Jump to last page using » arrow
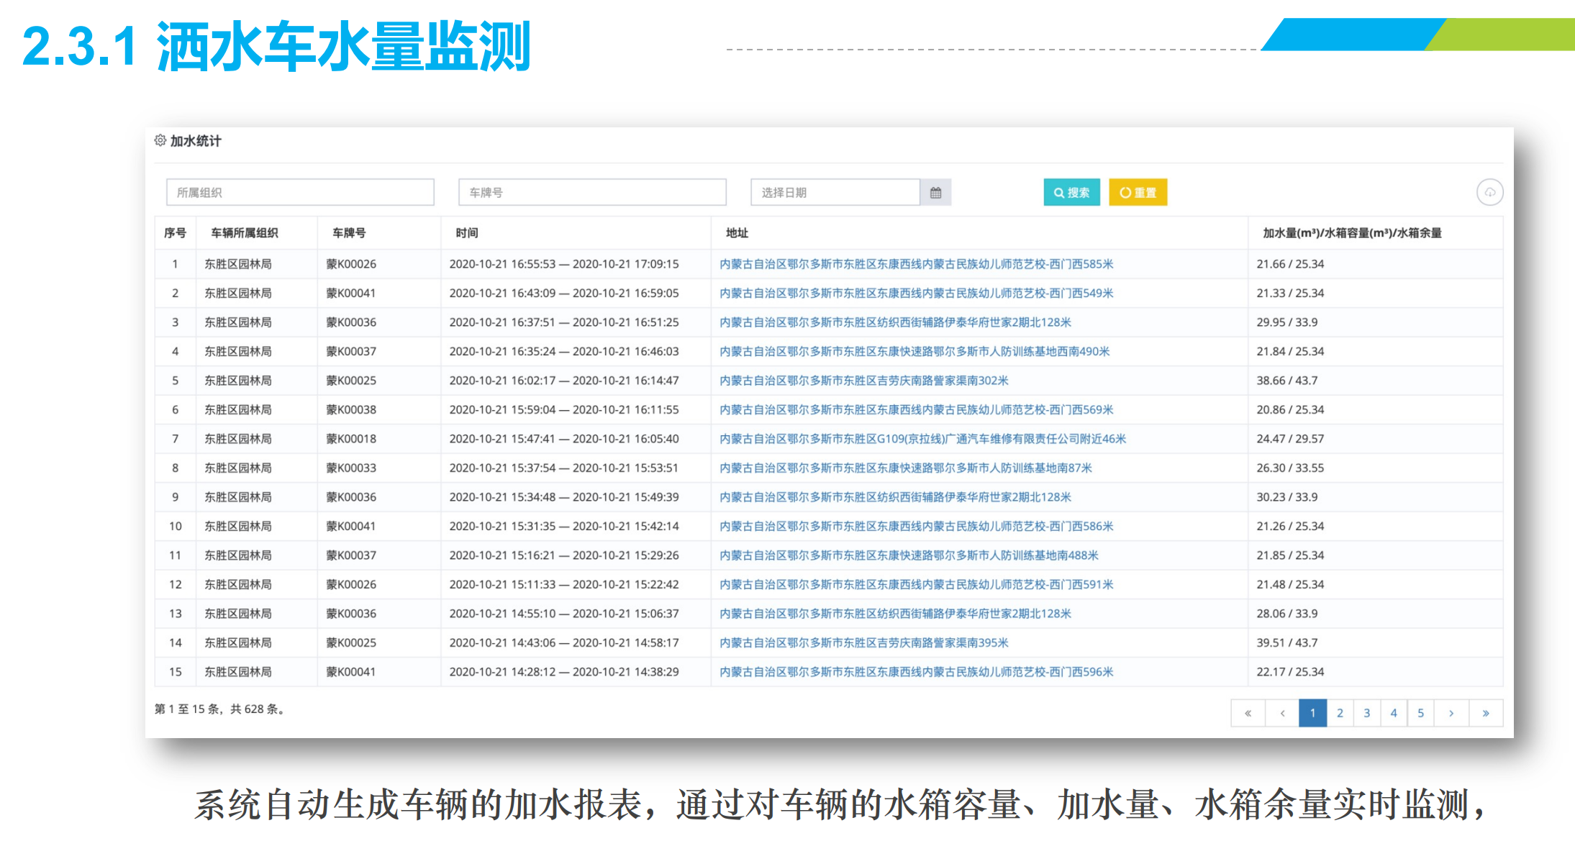The width and height of the screenshot is (1575, 841). 1486,713
